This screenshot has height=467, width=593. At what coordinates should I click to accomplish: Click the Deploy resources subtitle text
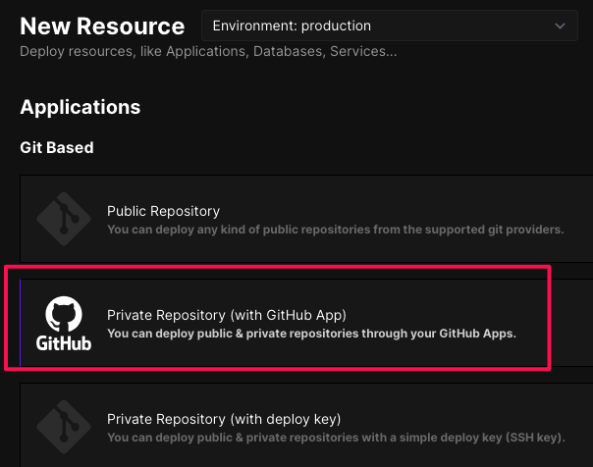point(208,51)
